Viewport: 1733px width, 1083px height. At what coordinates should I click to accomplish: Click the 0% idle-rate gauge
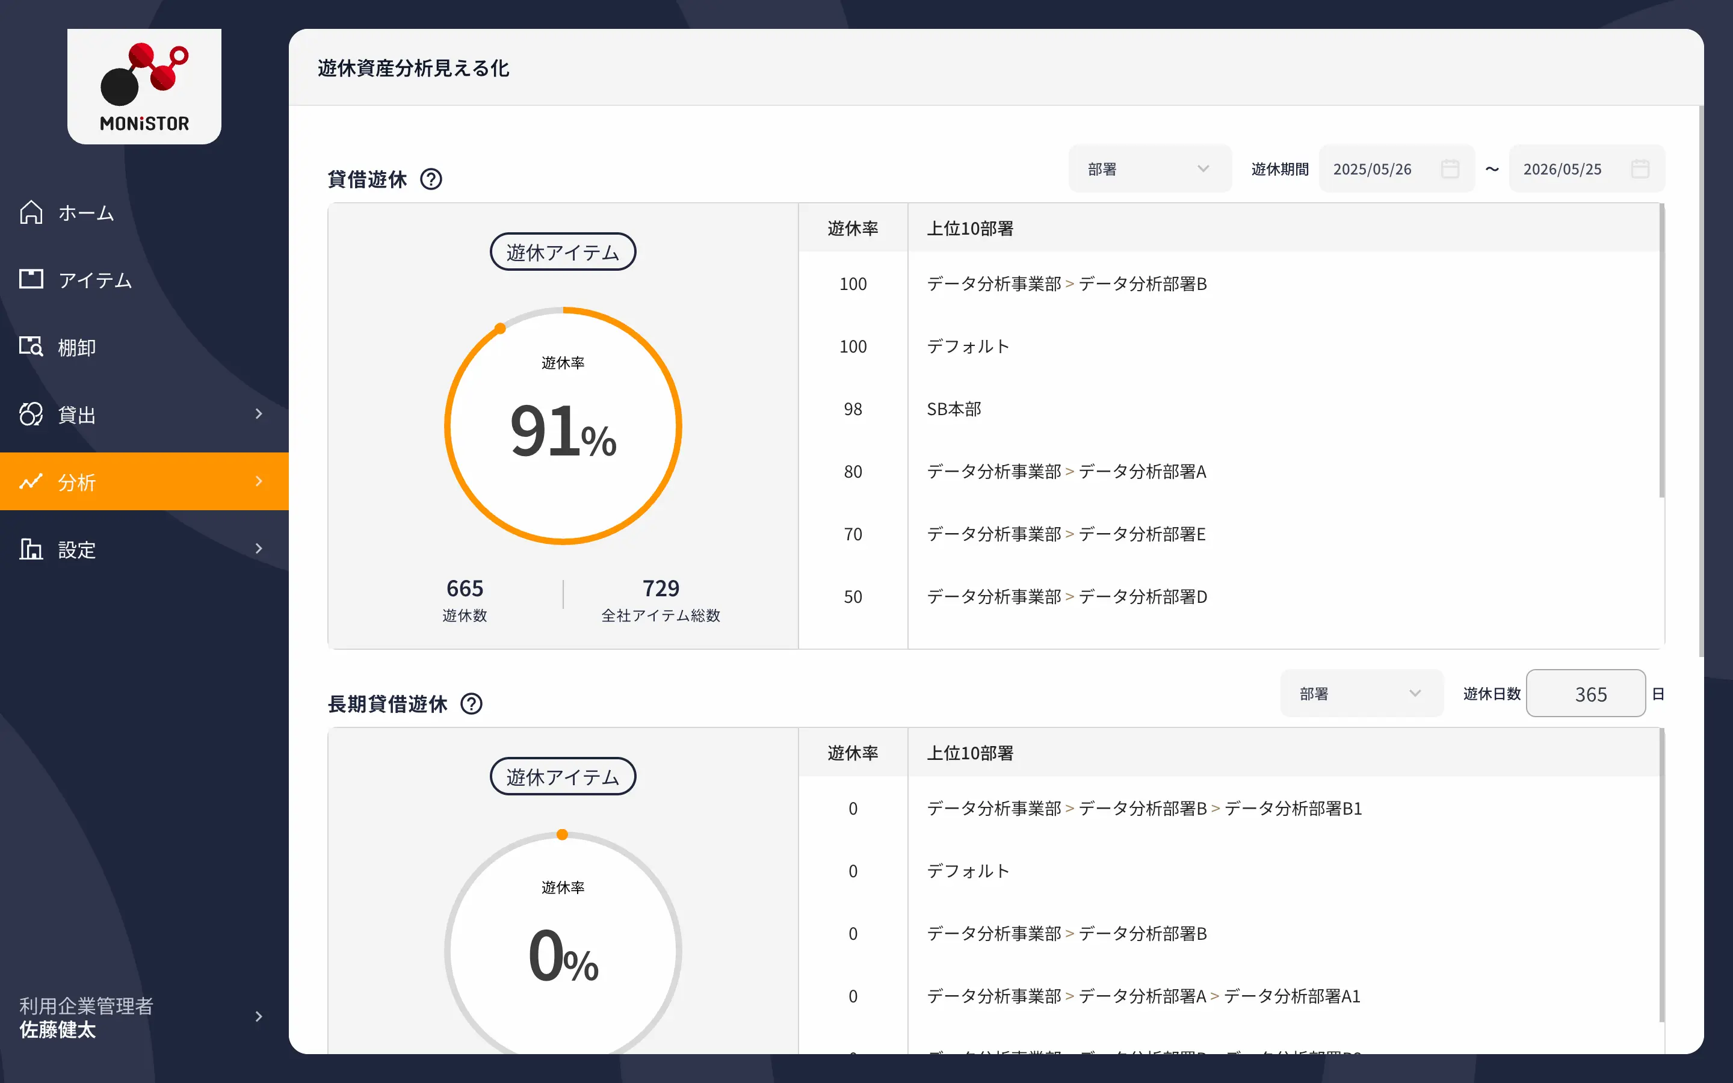click(563, 943)
